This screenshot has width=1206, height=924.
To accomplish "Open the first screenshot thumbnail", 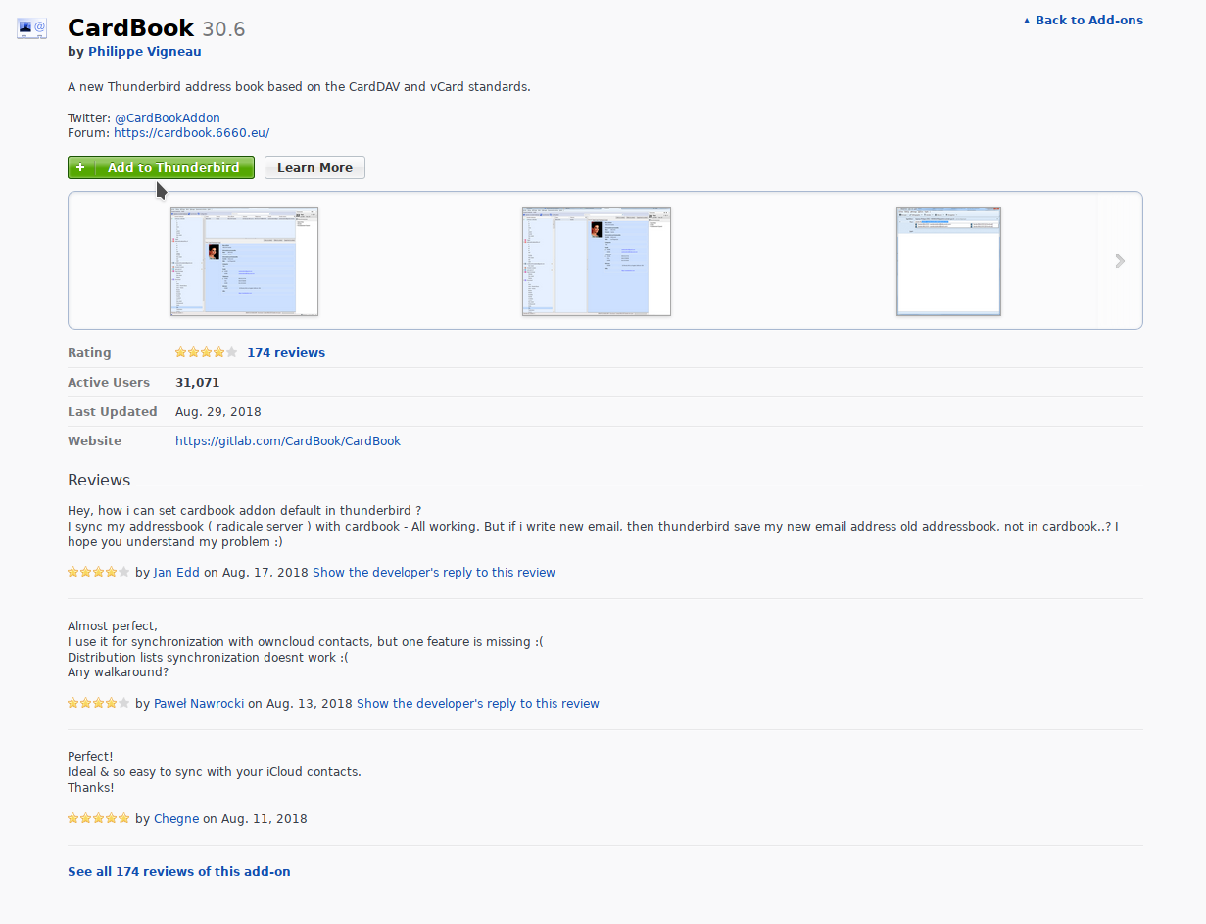I will pyautogui.click(x=244, y=260).
